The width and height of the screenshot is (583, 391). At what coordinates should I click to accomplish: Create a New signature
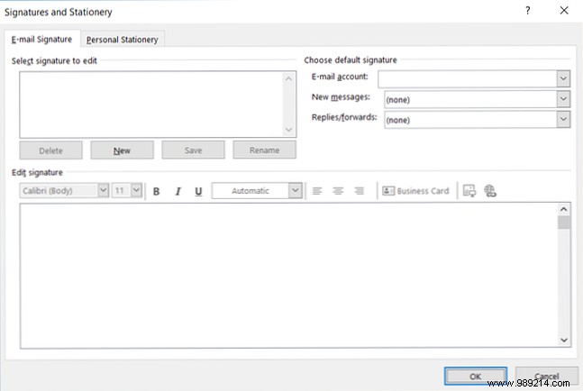122,150
